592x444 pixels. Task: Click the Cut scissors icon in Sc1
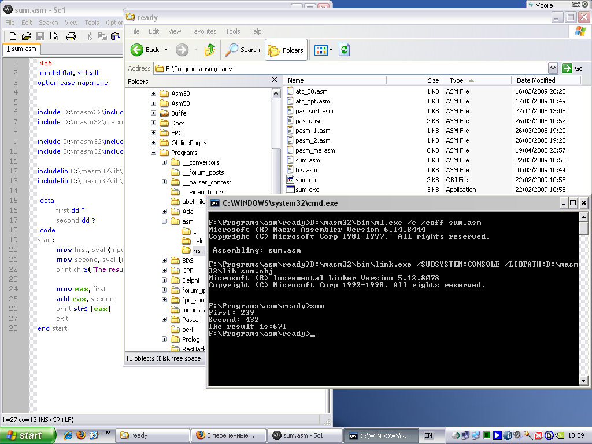[x=89, y=36]
